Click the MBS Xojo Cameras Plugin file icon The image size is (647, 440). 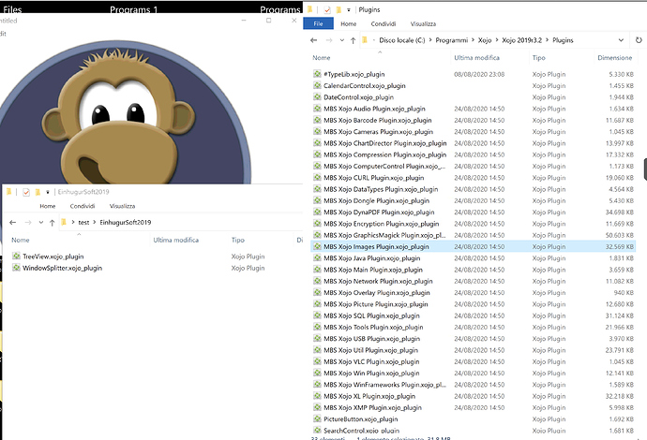tap(317, 131)
